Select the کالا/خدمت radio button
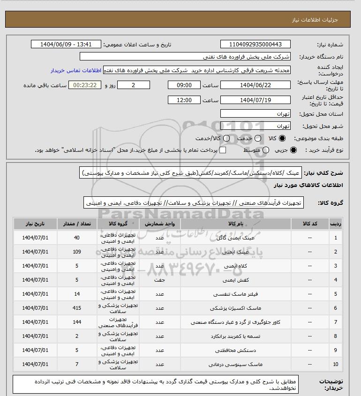361x396 pixels. tap(226, 138)
